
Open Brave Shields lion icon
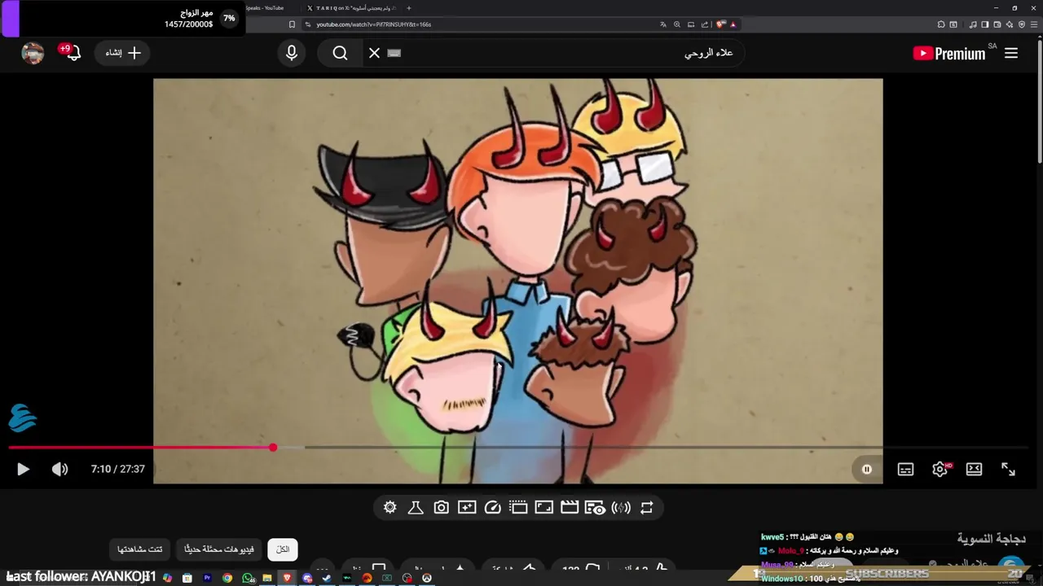click(720, 24)
